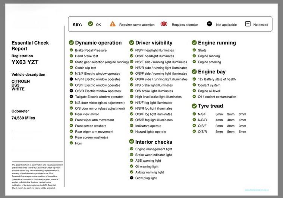Click the 'Not tested' square key icon
This screenshot has height=198, width=283.
point(248,24)
